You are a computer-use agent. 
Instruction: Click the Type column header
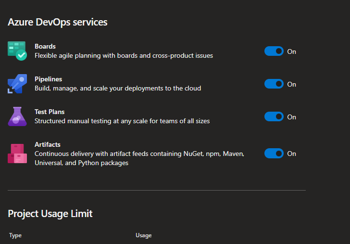15,235
